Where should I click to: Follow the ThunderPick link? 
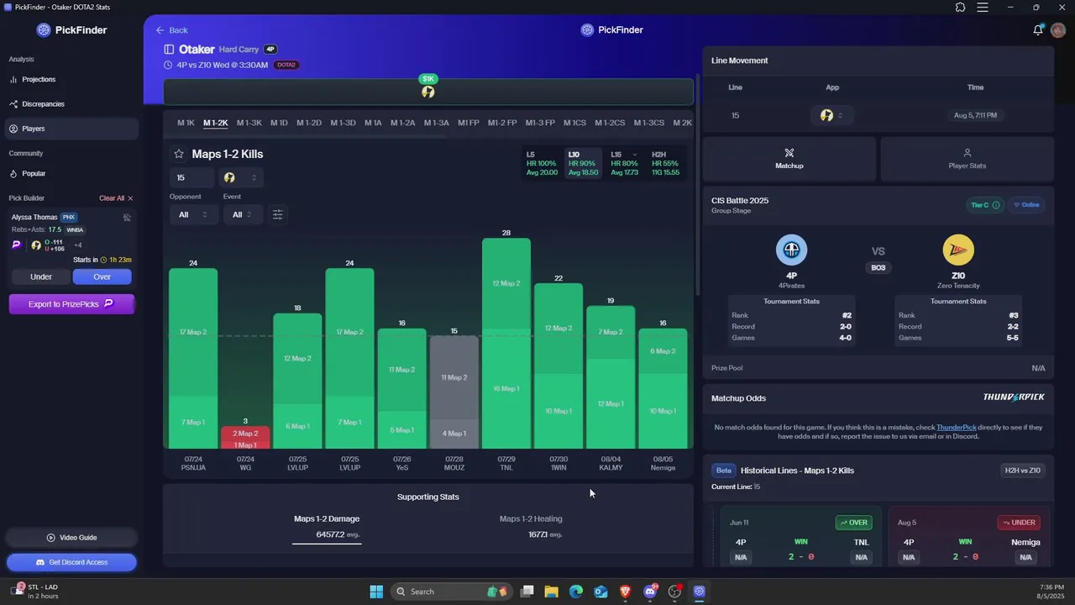point(956,427)
